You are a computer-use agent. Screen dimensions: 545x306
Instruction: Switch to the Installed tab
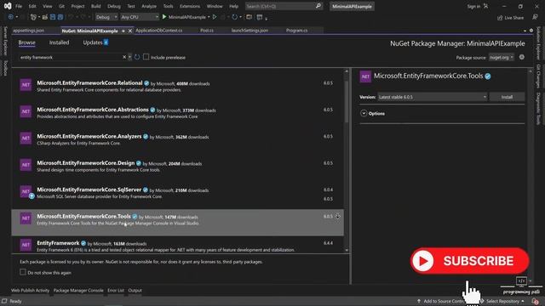[x=59, y=42]
